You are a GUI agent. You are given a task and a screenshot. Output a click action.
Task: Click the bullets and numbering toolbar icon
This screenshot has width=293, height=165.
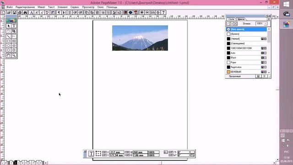70,12
